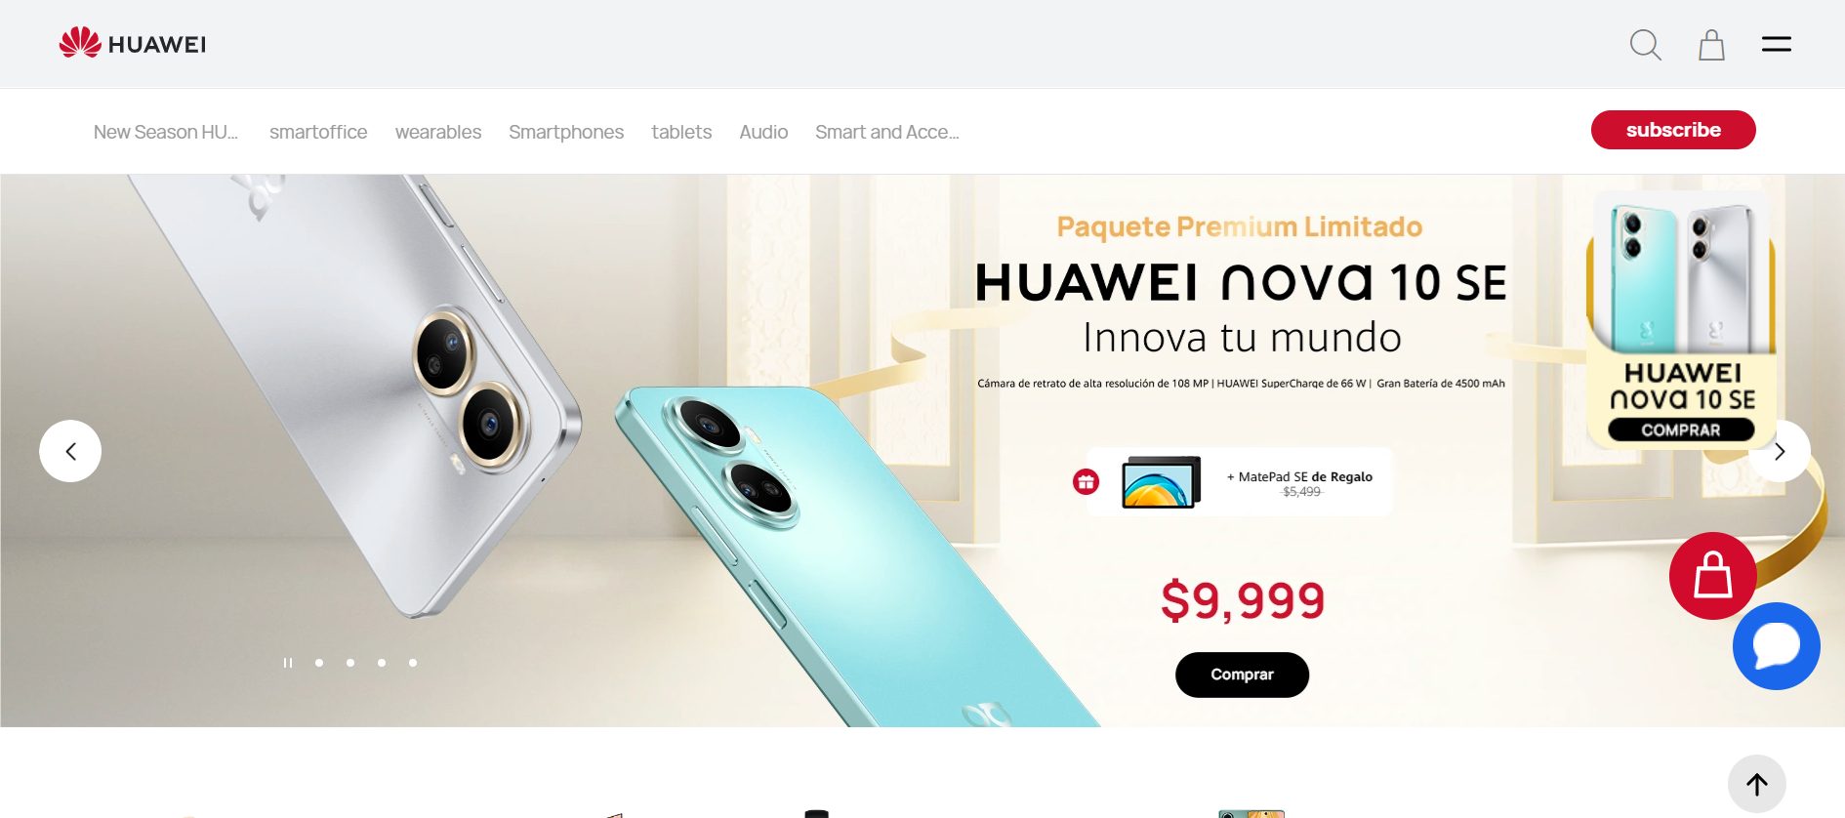Open the tablets category
1845x818 pixels.
681,132
